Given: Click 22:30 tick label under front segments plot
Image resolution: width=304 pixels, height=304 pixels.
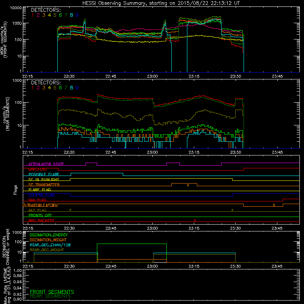Looking at the screenshot, I should pos(69,76).
